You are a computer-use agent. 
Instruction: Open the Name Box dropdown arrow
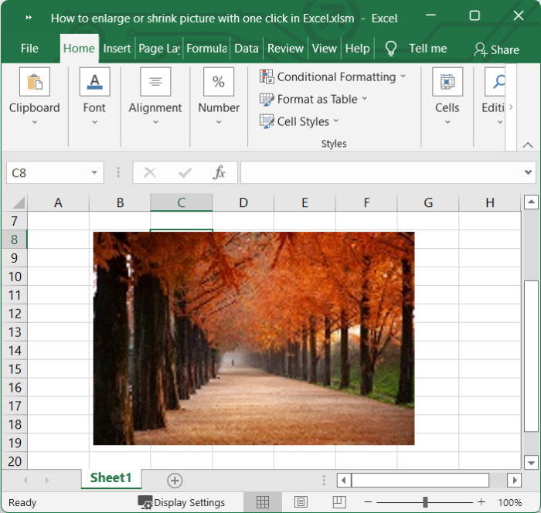click(x=94, y=173)
